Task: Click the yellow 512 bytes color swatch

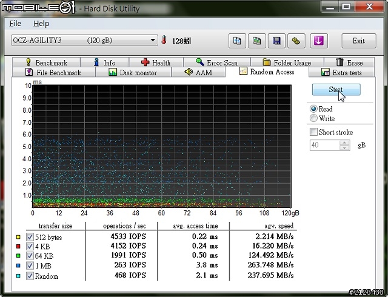Action: (x=18, y=237)
